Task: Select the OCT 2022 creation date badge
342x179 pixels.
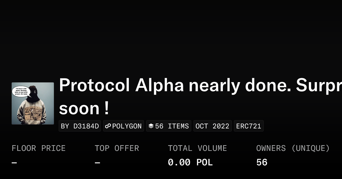Action: (212, 126)
